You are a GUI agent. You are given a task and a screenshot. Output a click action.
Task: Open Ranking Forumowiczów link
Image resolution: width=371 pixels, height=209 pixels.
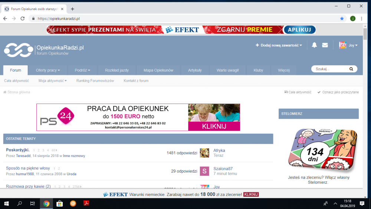95,81
